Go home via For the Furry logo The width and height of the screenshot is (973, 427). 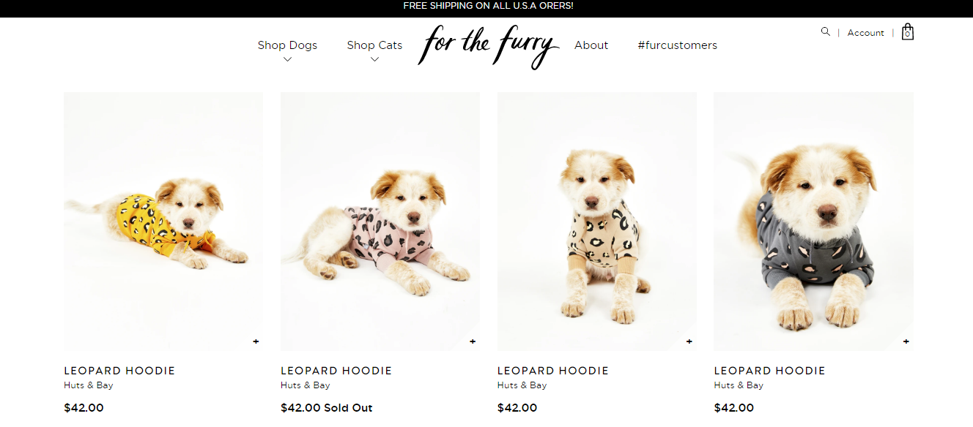pos(488,45)
